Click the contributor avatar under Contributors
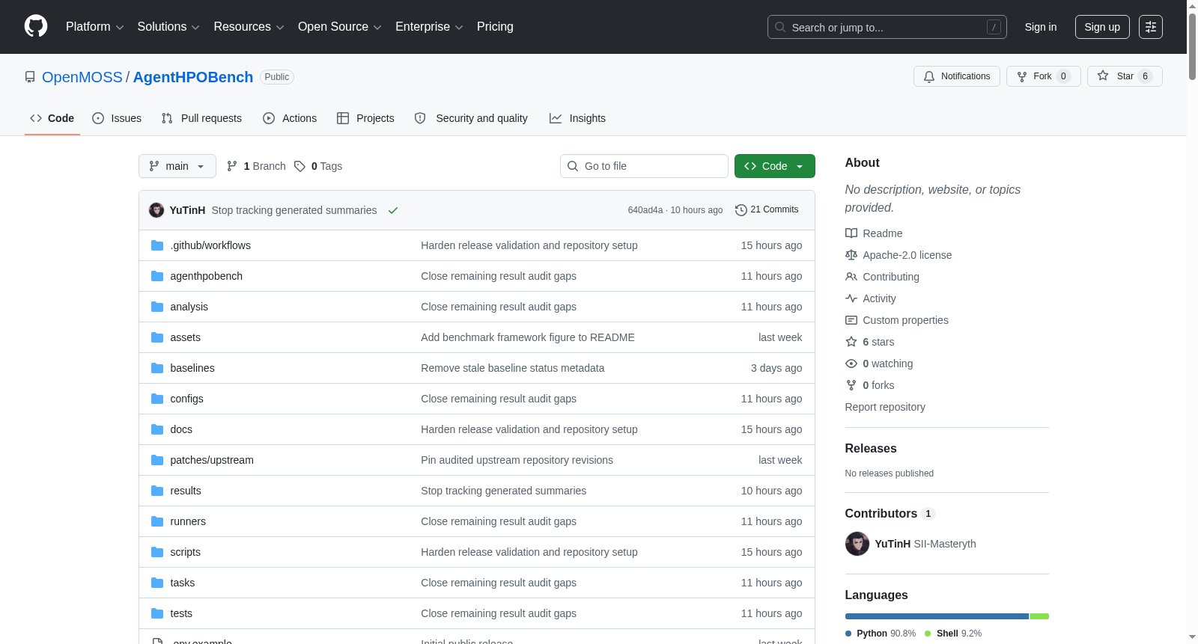The height and width of the screenshot is (644, 1198). coord(857,544)
